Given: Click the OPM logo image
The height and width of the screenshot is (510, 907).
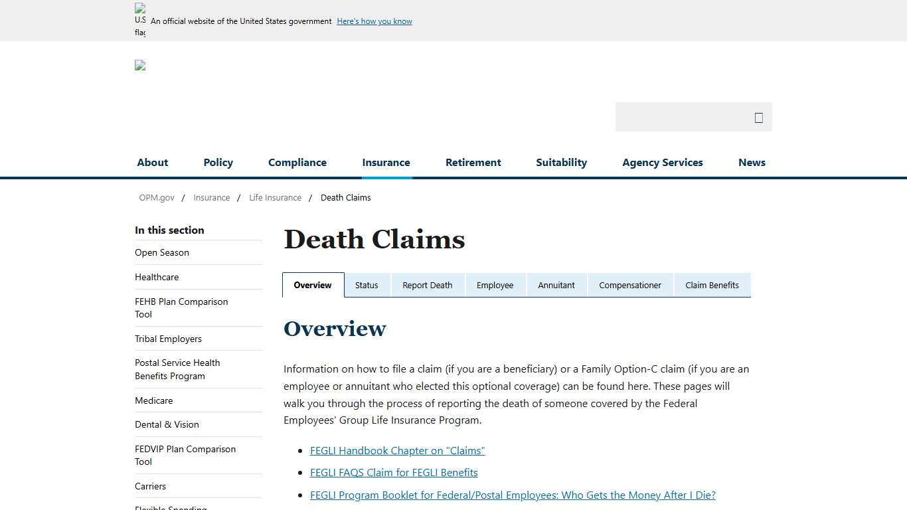Looking at the screenshot, I should point(139,65).
